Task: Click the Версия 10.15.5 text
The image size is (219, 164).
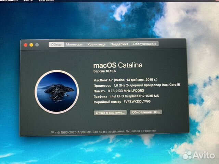Action: [x=105, y=71]
